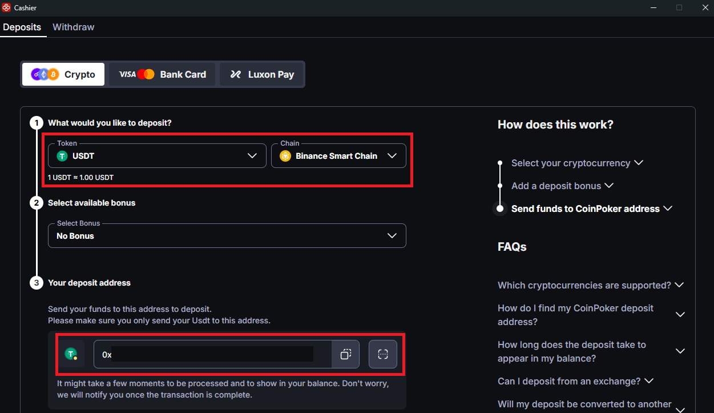Viewport: 714px width, 413px height.
Task: Expand FAQ 'How long does the deposit take'
Action: (x=591, y=351)
